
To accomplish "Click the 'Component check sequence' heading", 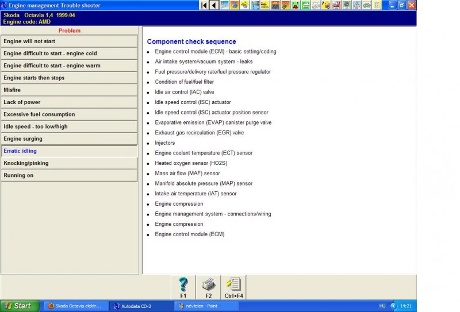I will 191,41.
